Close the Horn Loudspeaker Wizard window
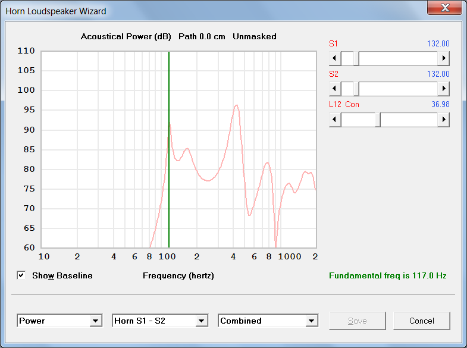Image resolution: width=467 pixels, height=348 pixels. coord(444,8)
